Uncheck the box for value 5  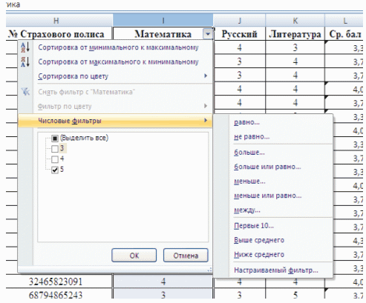(55, 170)
